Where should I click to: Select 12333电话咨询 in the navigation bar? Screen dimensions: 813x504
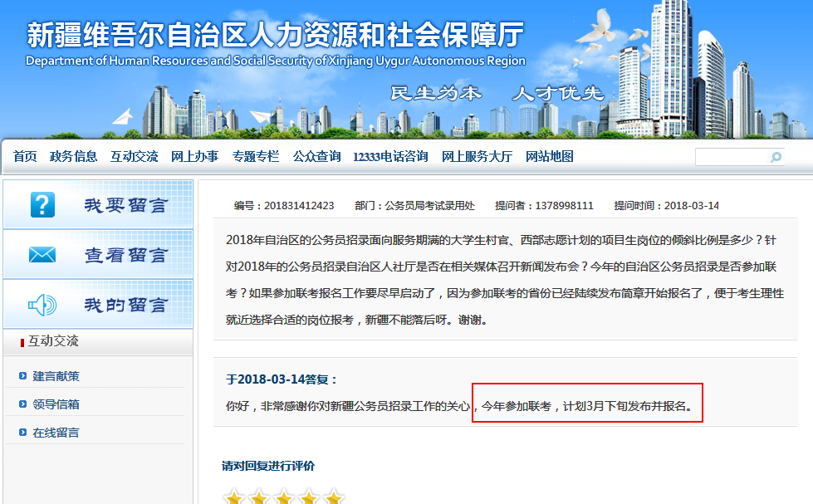pos(390,157)
